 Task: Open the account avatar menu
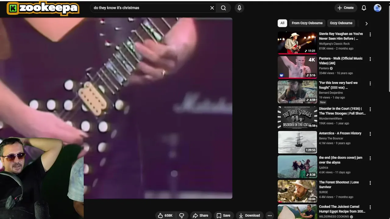click(x=378, y=8)
